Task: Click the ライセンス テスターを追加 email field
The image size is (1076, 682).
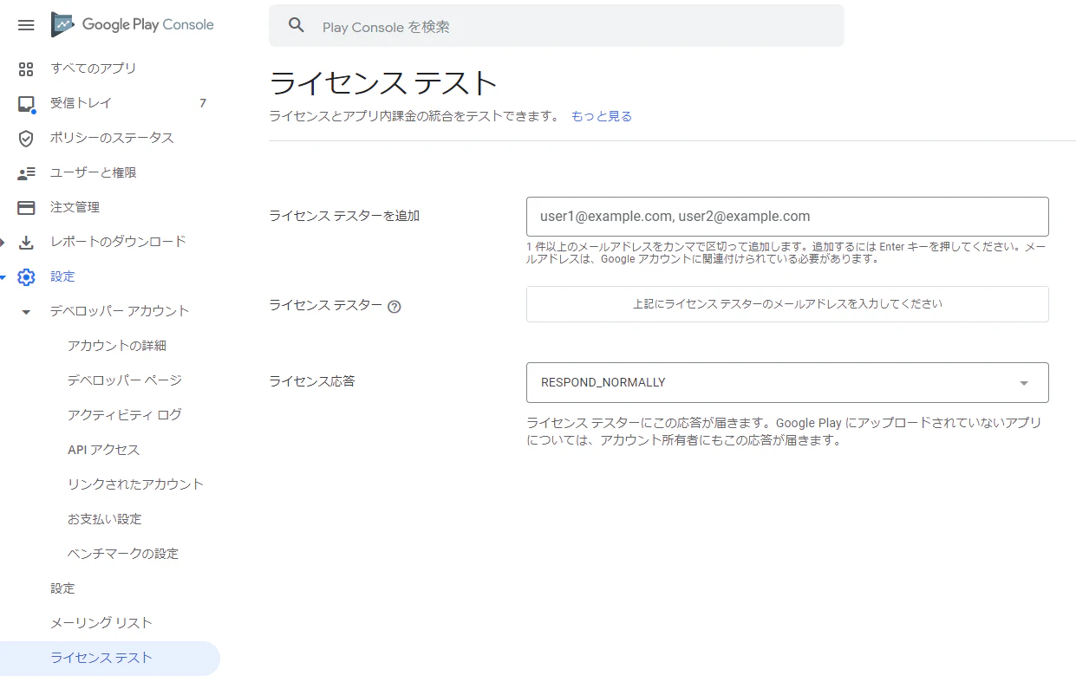Action: [787, 217]
